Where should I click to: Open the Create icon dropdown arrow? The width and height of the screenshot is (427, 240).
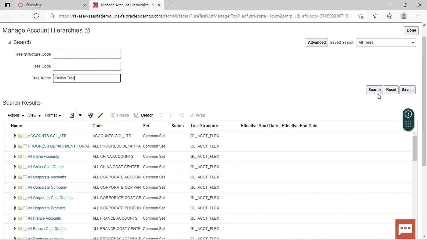pyautogui.click(x=80, y=115)
